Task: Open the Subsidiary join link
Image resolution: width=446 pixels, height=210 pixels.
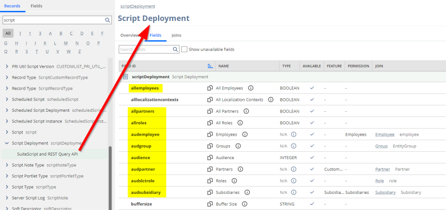Action: tap(385, 193)
